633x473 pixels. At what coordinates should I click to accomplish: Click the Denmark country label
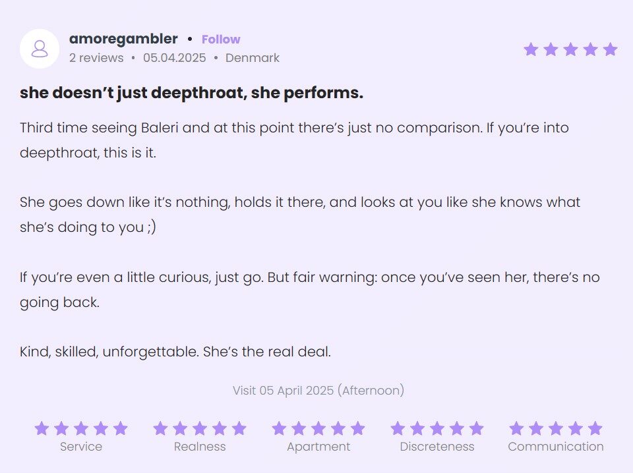coord(253,58)
